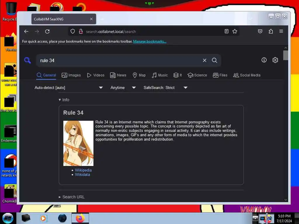Screen dimensions: 299x224
Task: Open the Anytime time range dropdown
Action: pyautogui.click(x=123, y=87)
